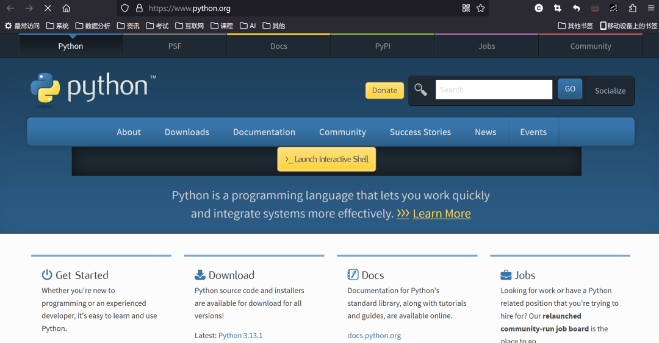659x343 pixels.
Task: Click the black square extension icon
Action: 614,8
